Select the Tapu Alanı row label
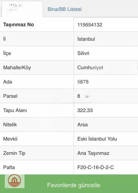The height and width of the screenshot is (193, 138). point(15,110)
